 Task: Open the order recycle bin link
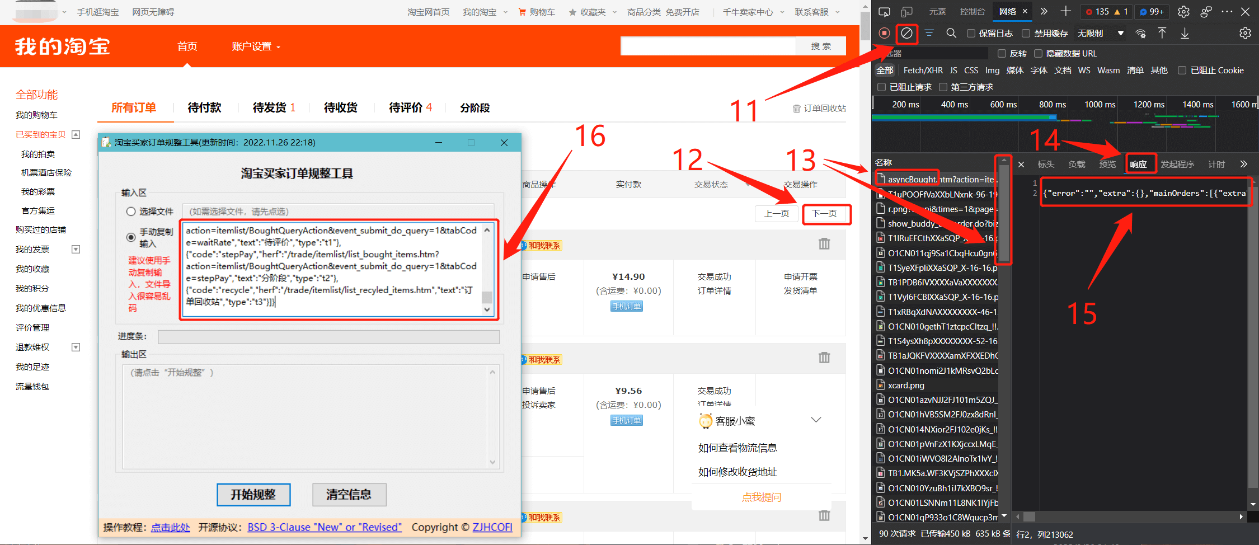tap(819, 109)
